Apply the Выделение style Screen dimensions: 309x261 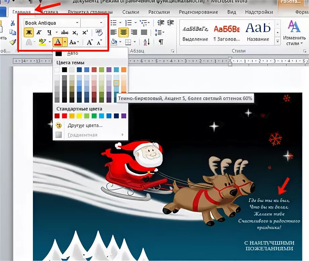point(195,33)
